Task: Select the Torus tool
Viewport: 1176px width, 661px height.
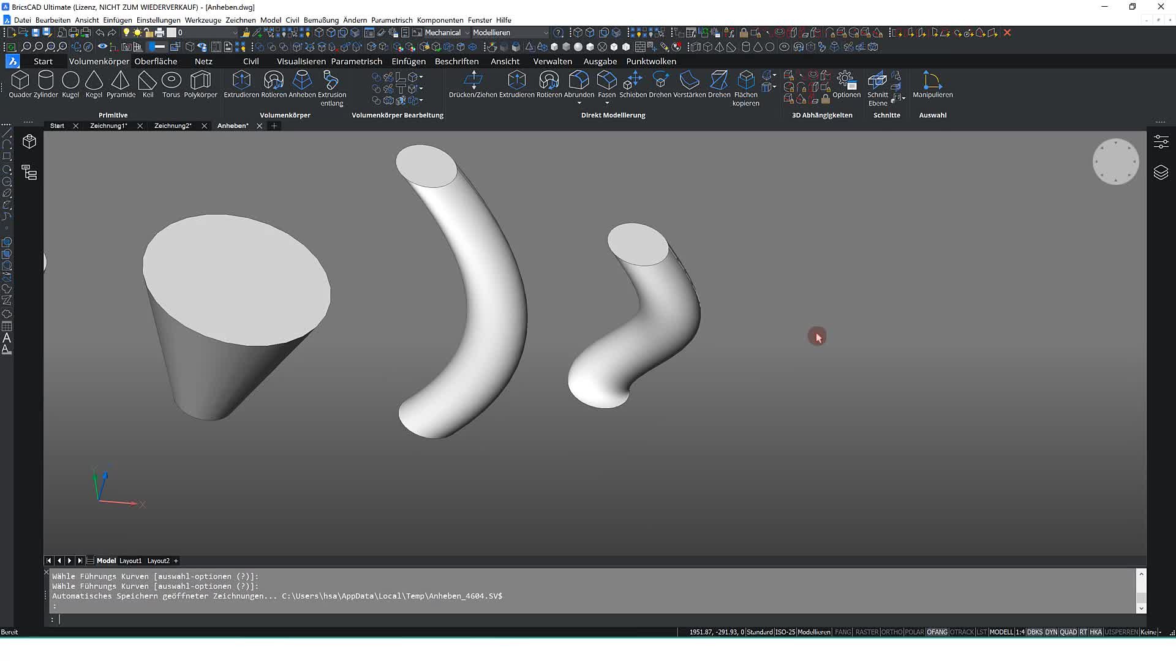Action: [171, 84]
